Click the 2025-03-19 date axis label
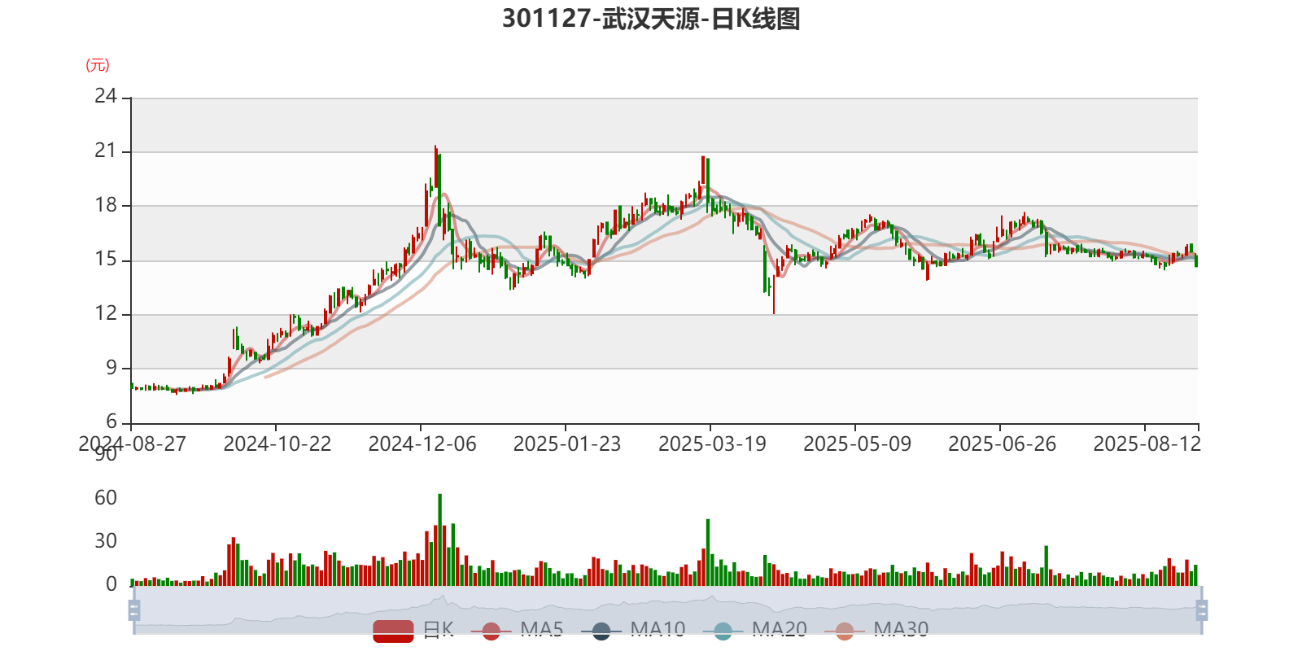This screenshot has width=1302, height=651. click(712, 443)
